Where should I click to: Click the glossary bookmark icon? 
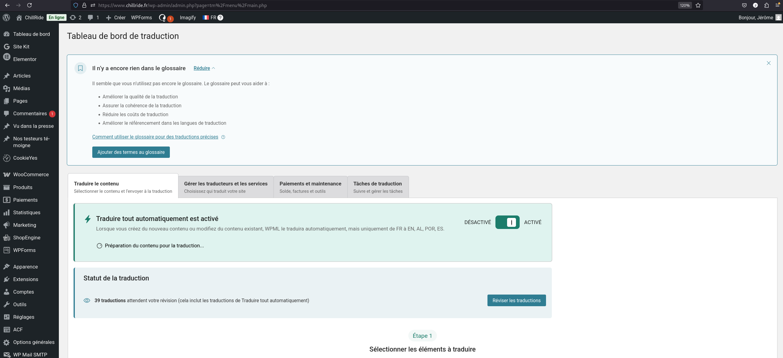80,68
